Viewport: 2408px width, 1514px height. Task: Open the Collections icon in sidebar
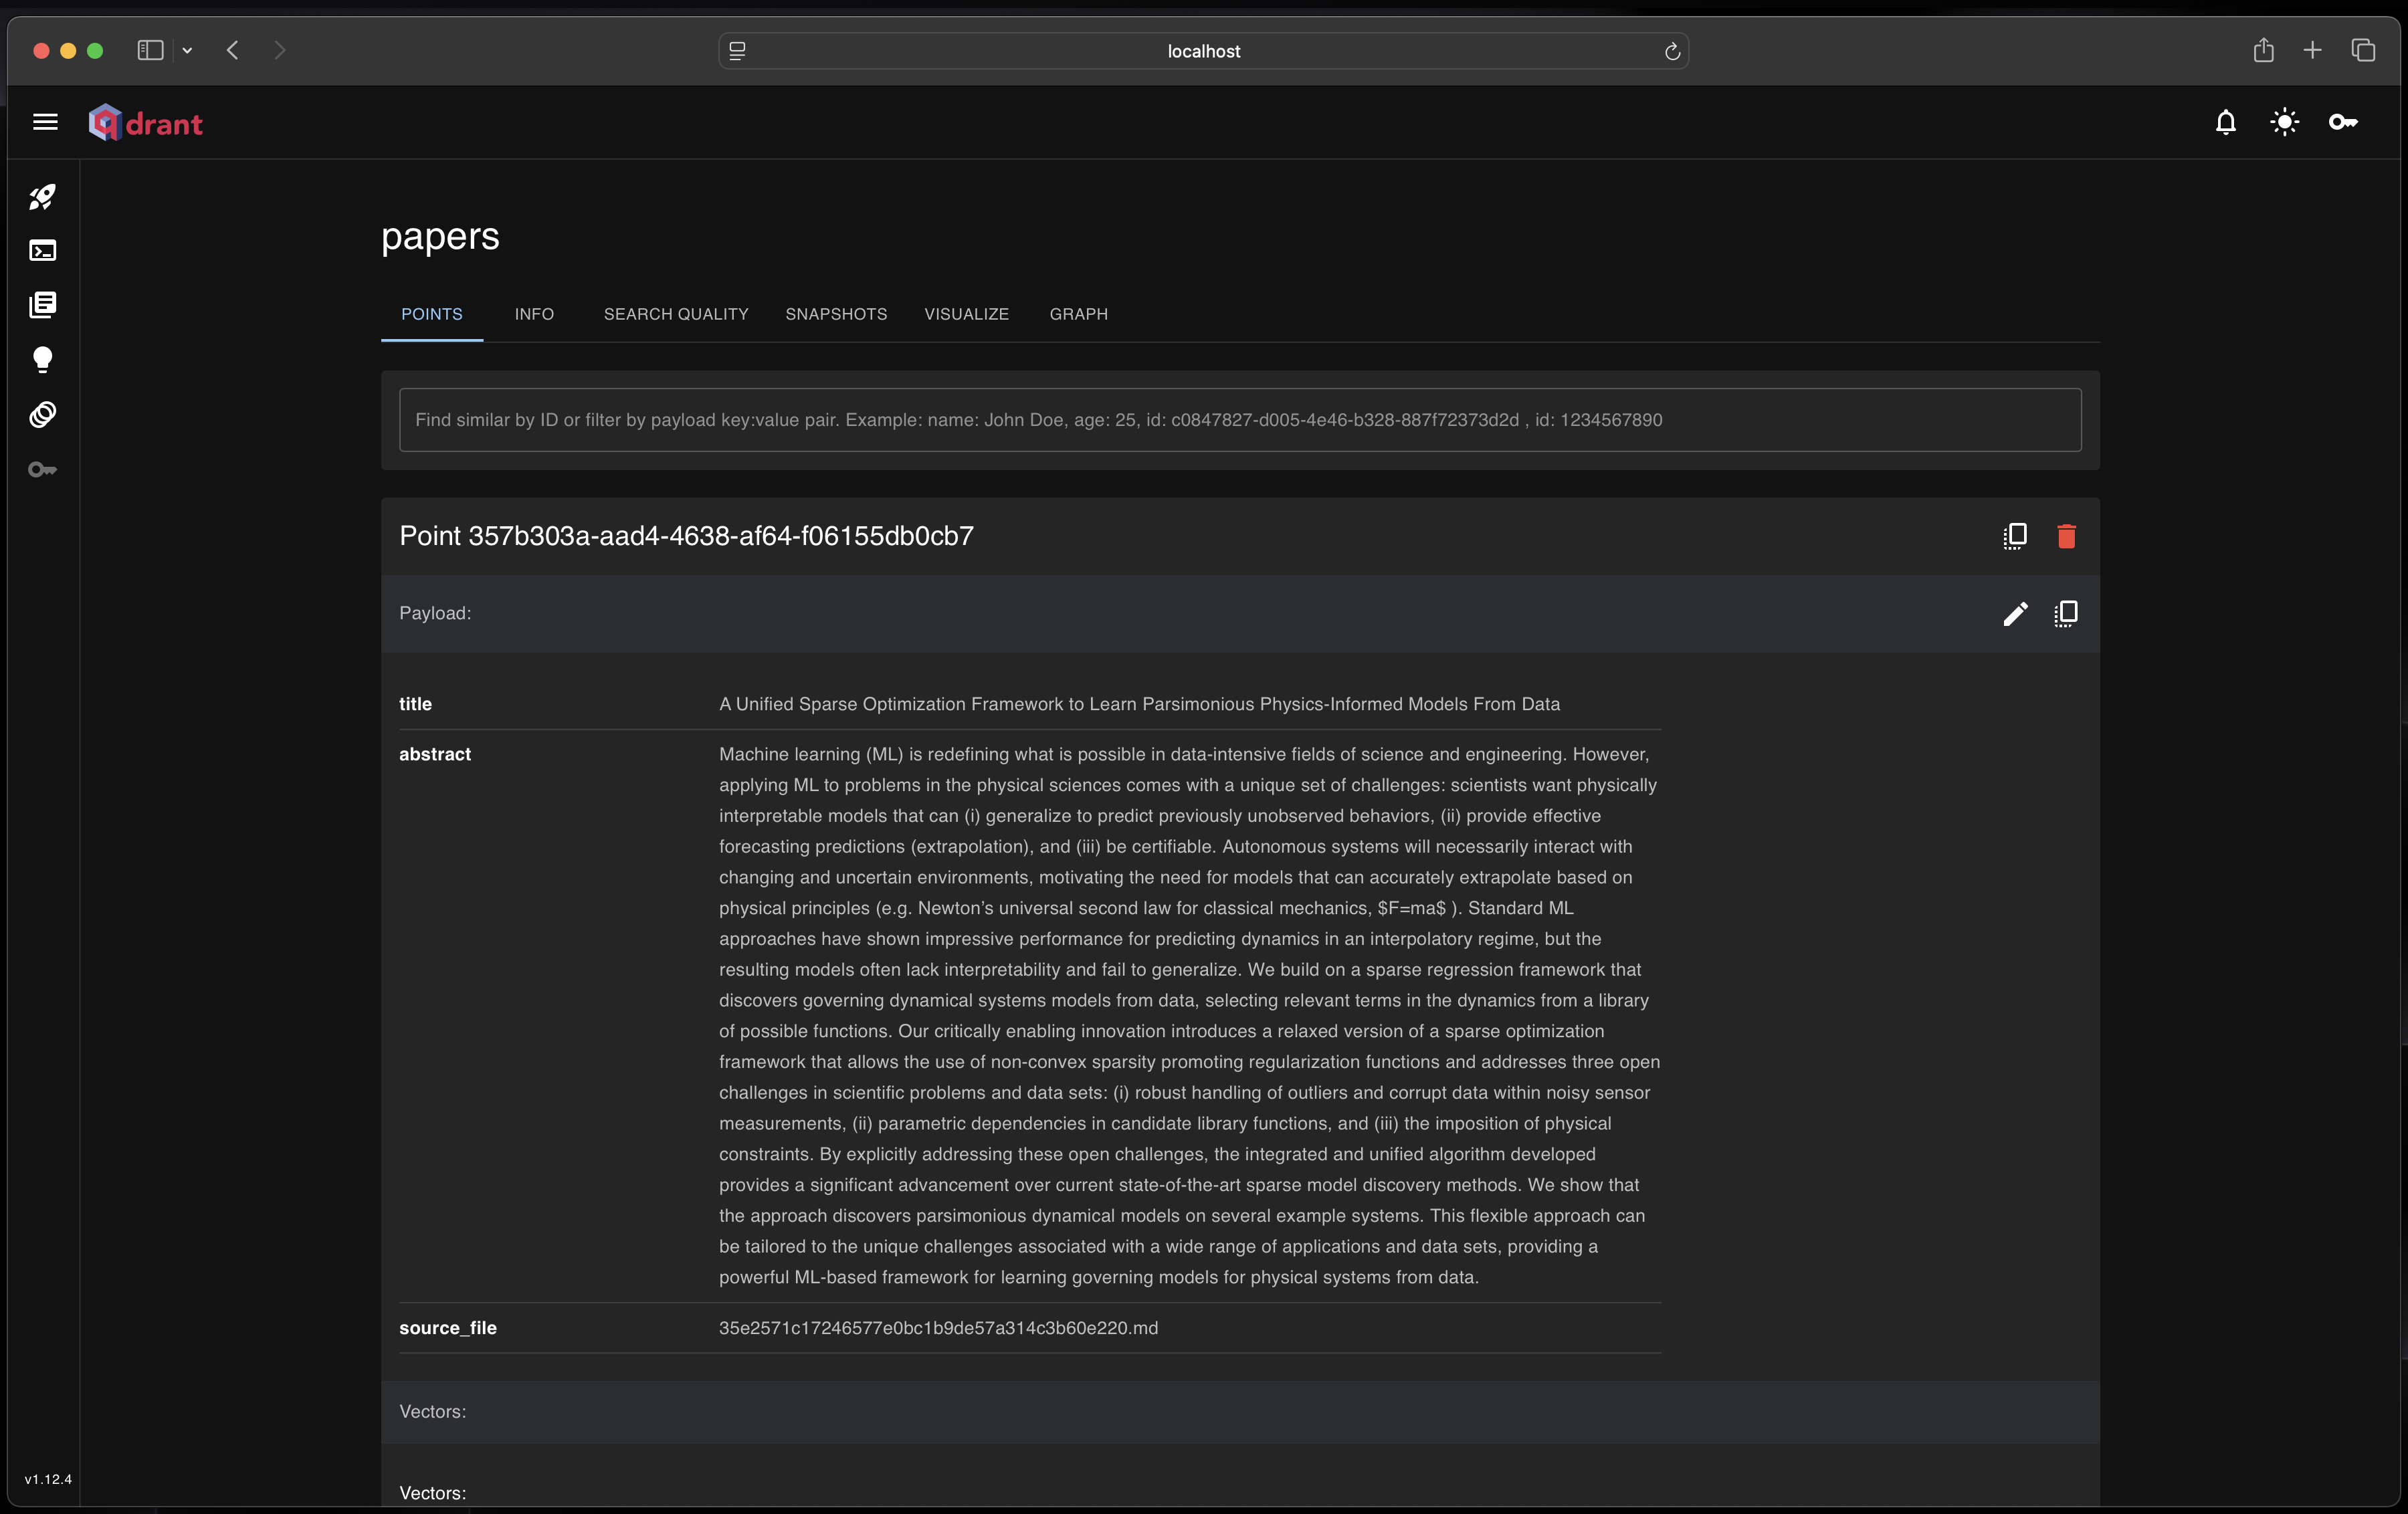point(42,305)
